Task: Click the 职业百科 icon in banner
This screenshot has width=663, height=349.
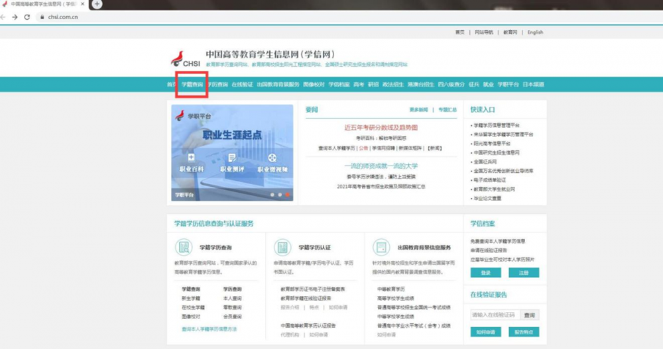Action: [x=192, y=158]
